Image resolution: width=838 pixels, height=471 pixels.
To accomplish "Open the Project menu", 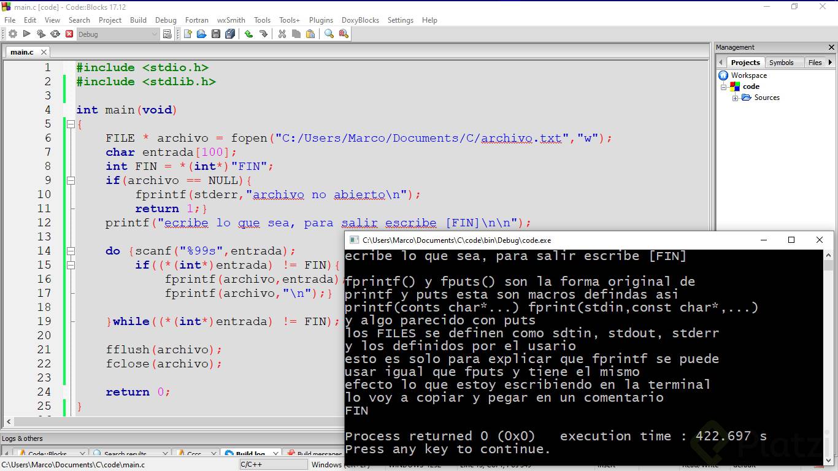I will pyautogui.click(x=110, y=20).
